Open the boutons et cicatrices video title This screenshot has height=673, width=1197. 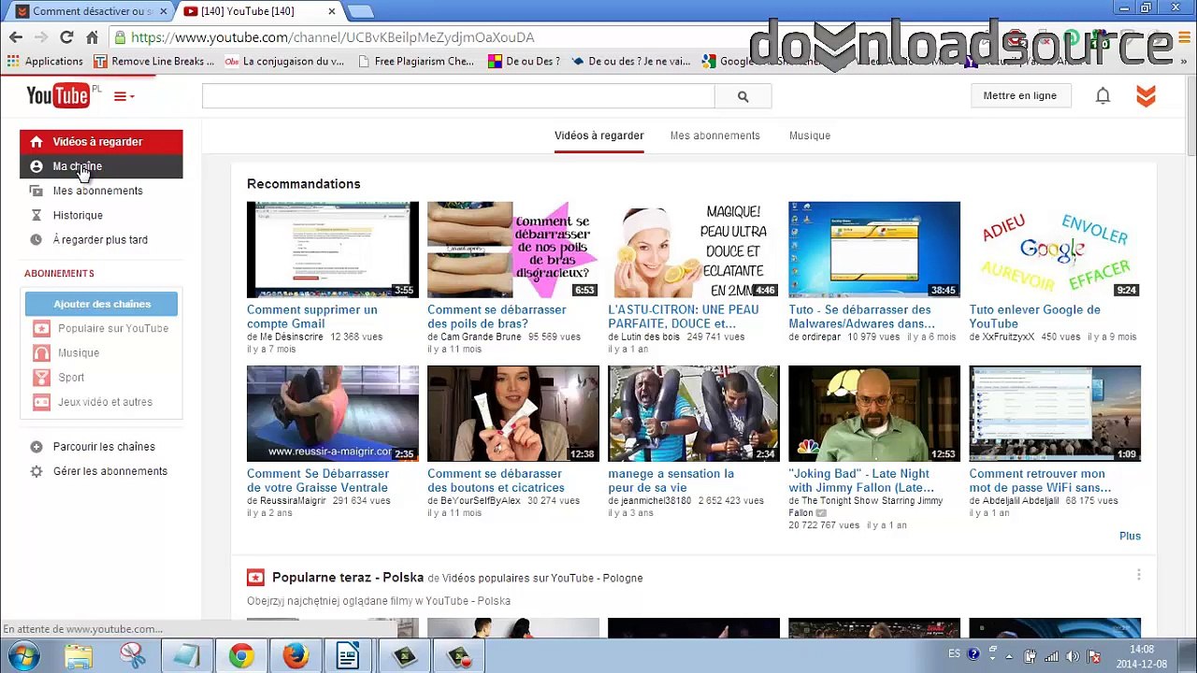(496, 480)
